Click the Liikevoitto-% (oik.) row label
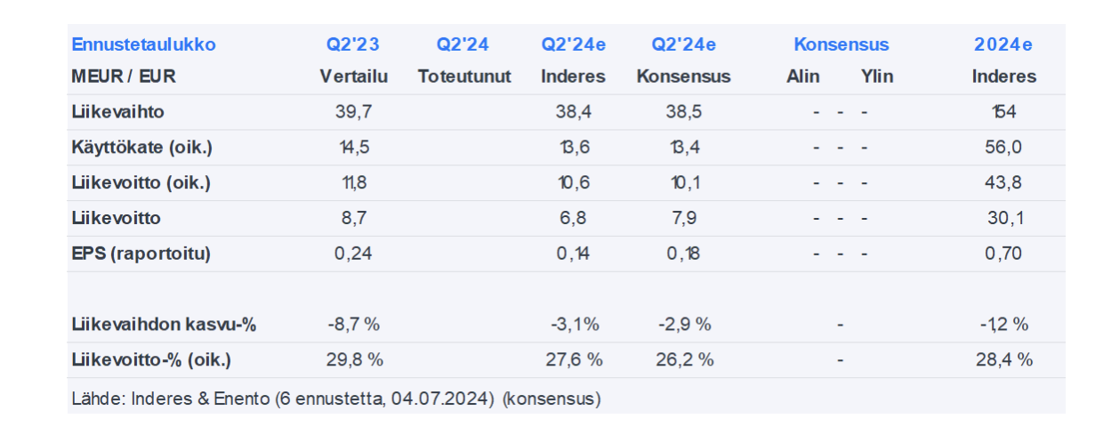The image size is (1103, 427). click(x=150, y=360)
